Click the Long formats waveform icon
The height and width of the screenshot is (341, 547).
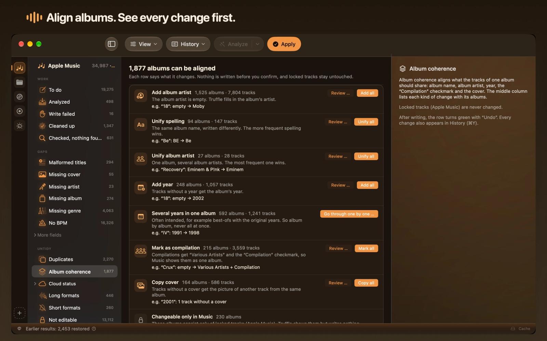pyautogui.click(x=42, y=296)
